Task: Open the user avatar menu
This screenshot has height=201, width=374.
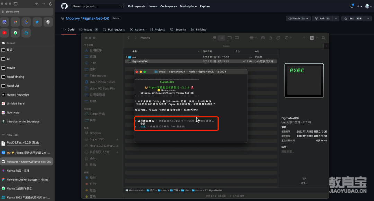Action: click(x=368, y=6)
